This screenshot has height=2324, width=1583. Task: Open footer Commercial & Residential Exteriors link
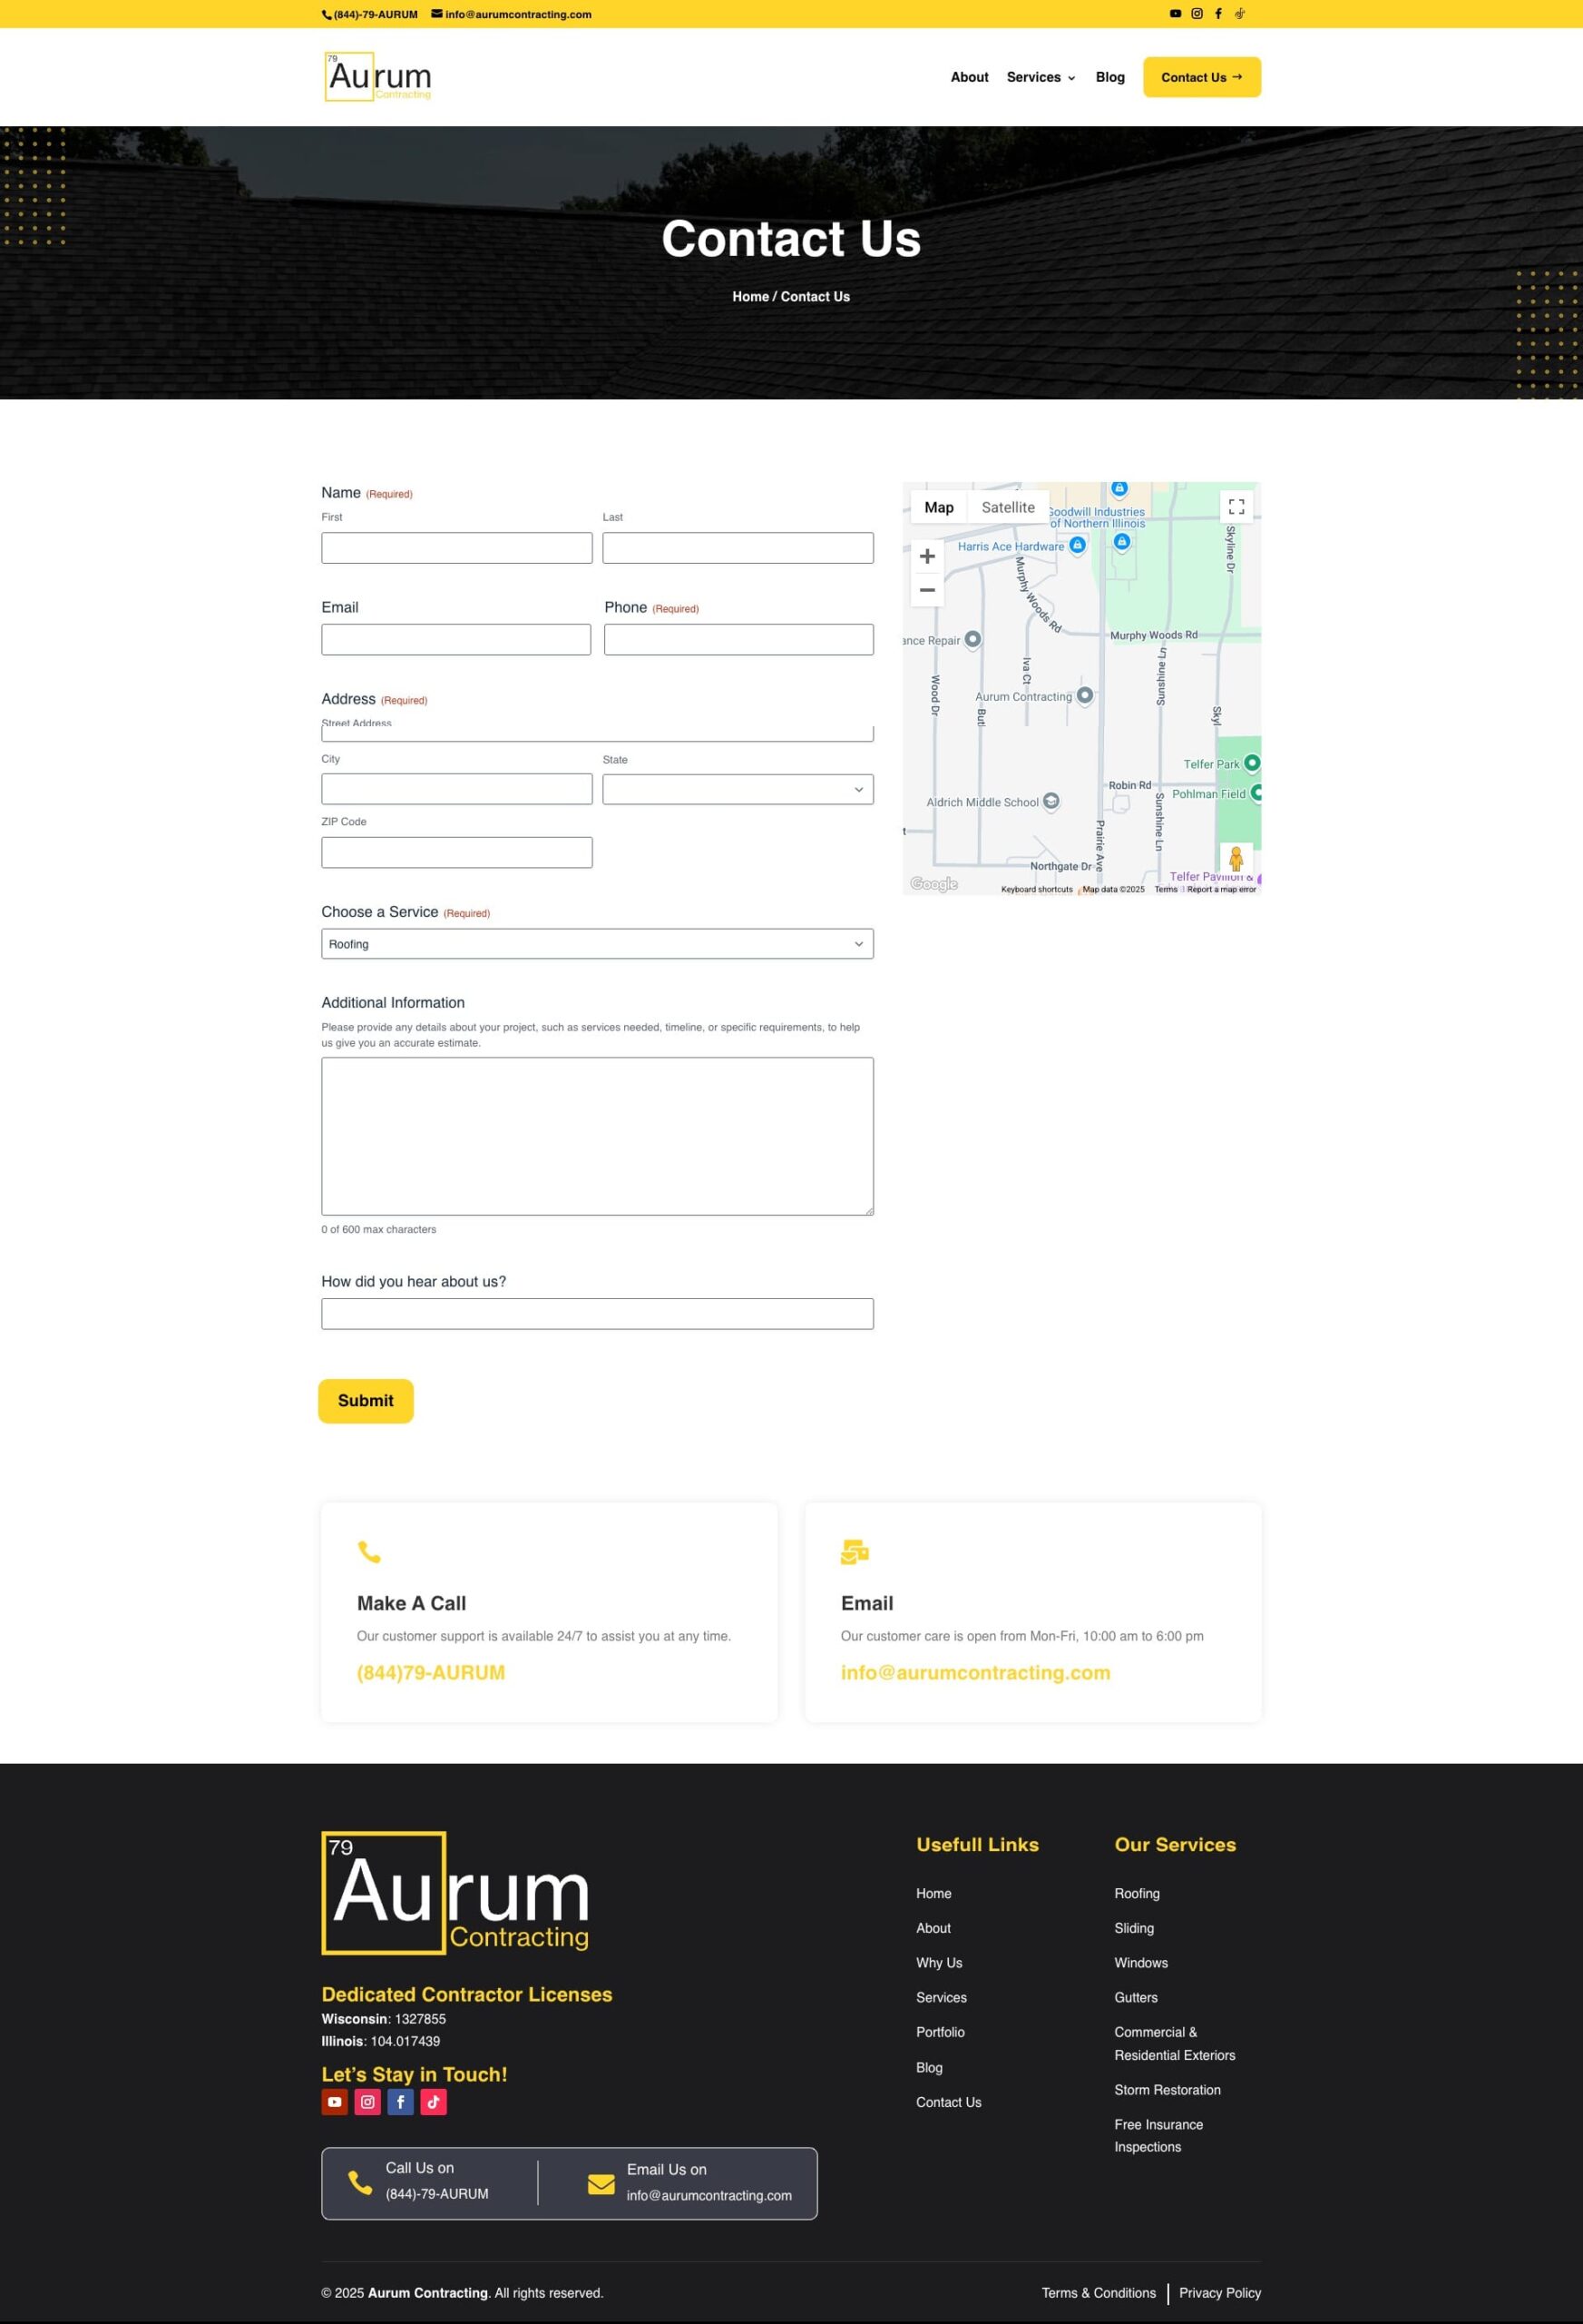[1174, 2044]
